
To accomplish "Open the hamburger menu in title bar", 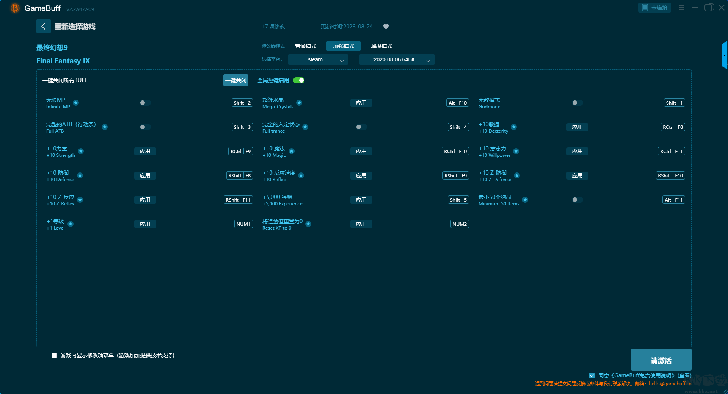I will point(681,8).
